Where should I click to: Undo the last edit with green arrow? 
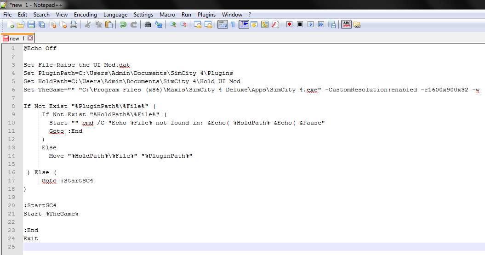123,24
